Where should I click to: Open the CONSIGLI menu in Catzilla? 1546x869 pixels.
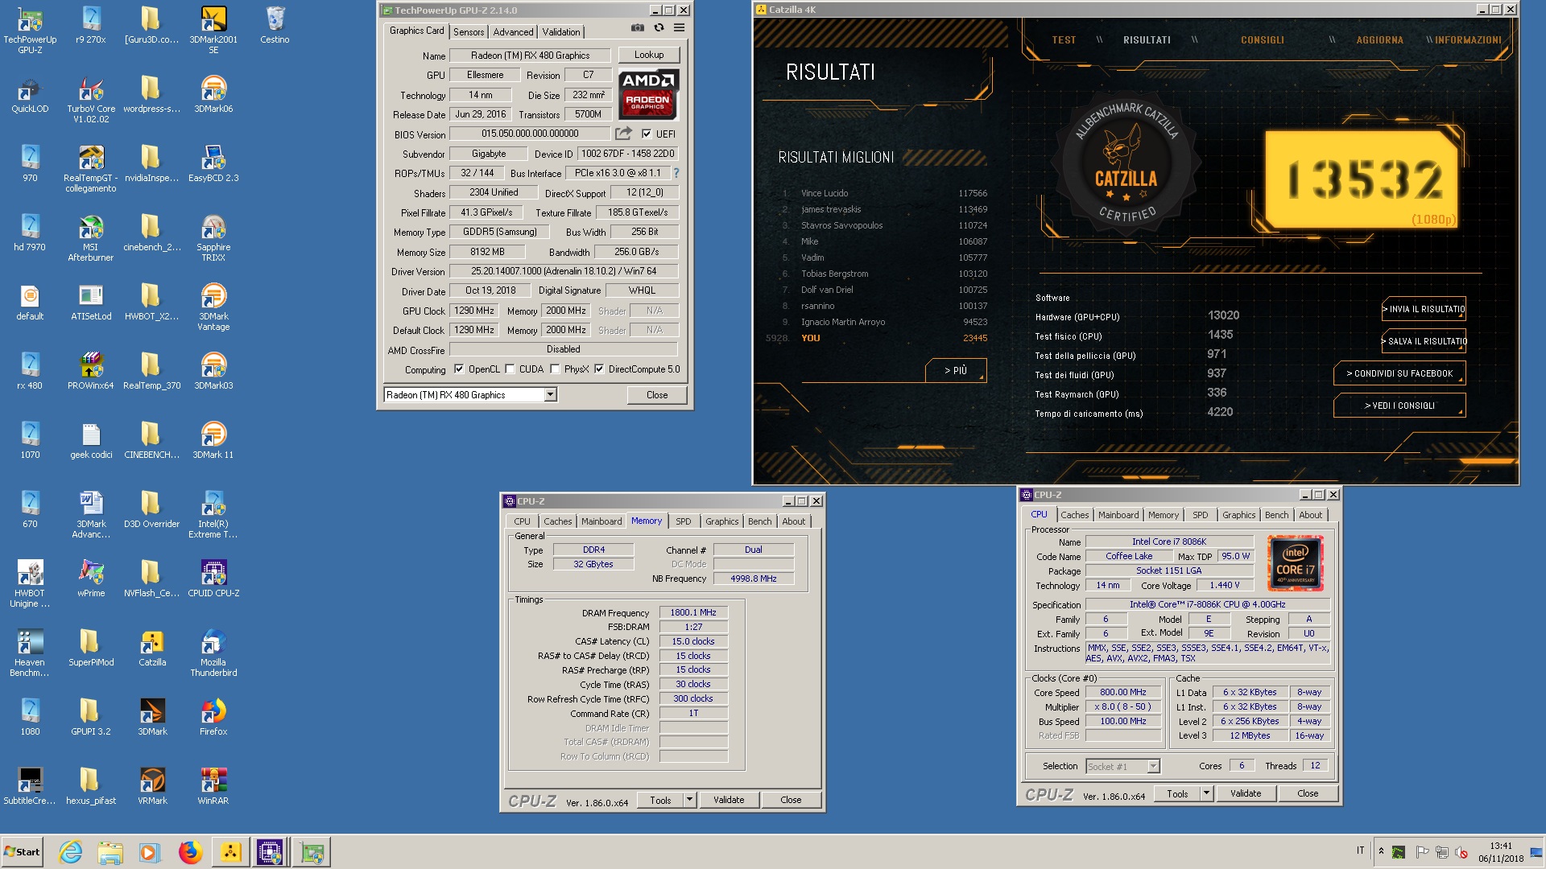1262,40
